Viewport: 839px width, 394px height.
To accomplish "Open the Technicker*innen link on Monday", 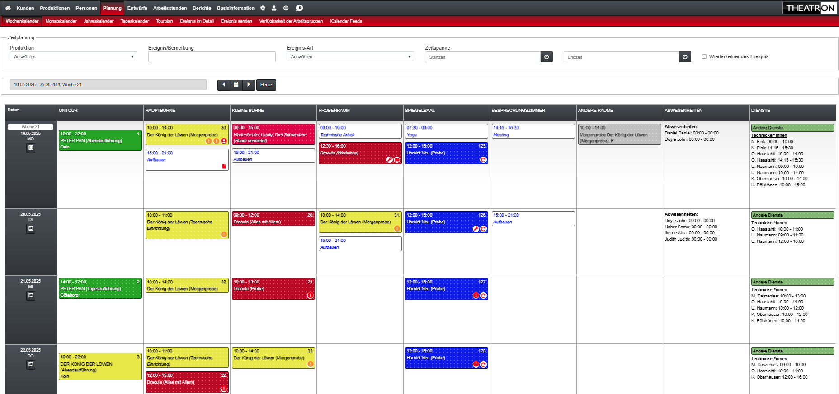I will tap(769, 135).
